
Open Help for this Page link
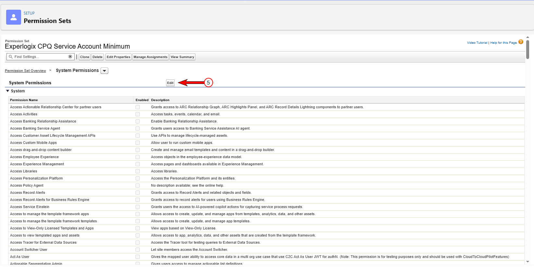[x=503, y=43]
